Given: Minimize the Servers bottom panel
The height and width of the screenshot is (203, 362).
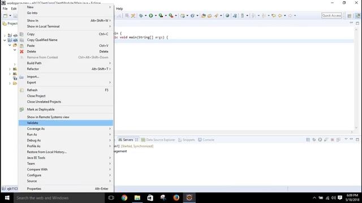Looking at the screenshot, I should coord(351,139).
